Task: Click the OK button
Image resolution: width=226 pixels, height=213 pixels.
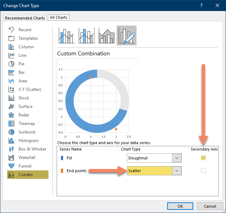Action: pos(180,206)
